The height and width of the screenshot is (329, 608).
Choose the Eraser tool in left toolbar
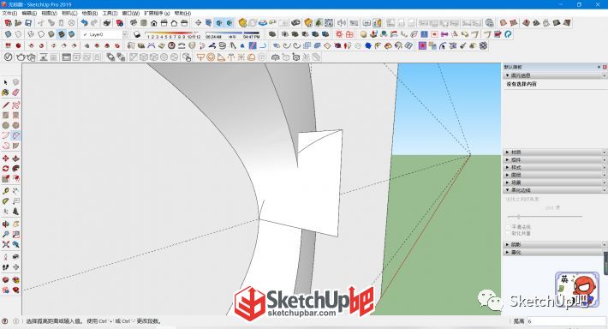coord(15,93)
